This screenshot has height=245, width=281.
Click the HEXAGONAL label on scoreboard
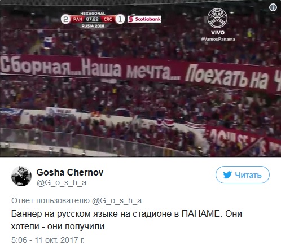point(93,14)
